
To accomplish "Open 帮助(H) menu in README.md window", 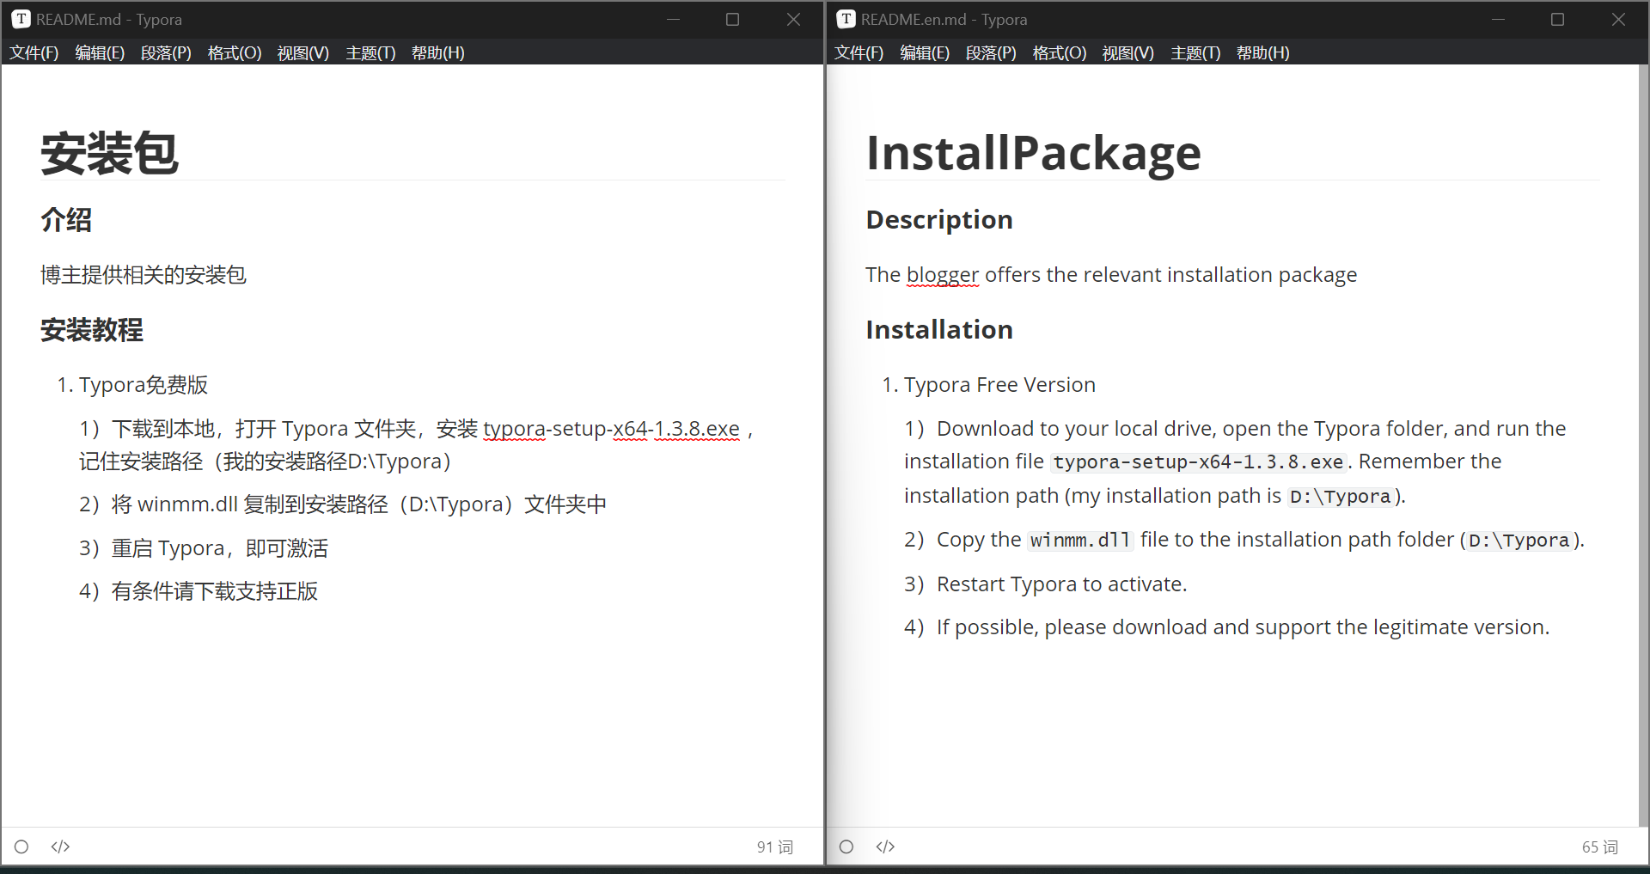I will 438,52.
